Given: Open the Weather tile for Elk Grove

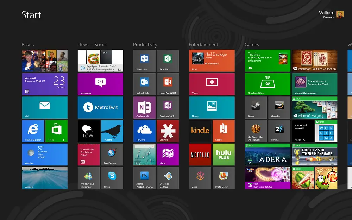Looking at the screenshot, I should pos(45,155).
